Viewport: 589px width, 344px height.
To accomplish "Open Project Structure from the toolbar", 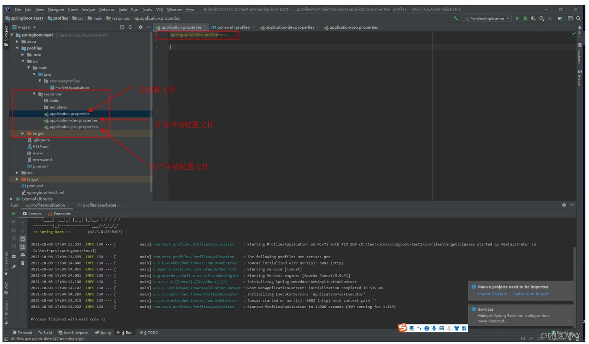I will pos(560,19).
